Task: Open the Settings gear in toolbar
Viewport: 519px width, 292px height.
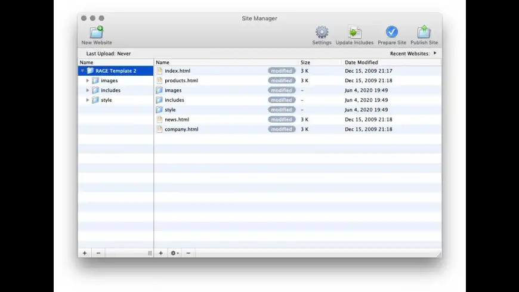Action: 322,32
